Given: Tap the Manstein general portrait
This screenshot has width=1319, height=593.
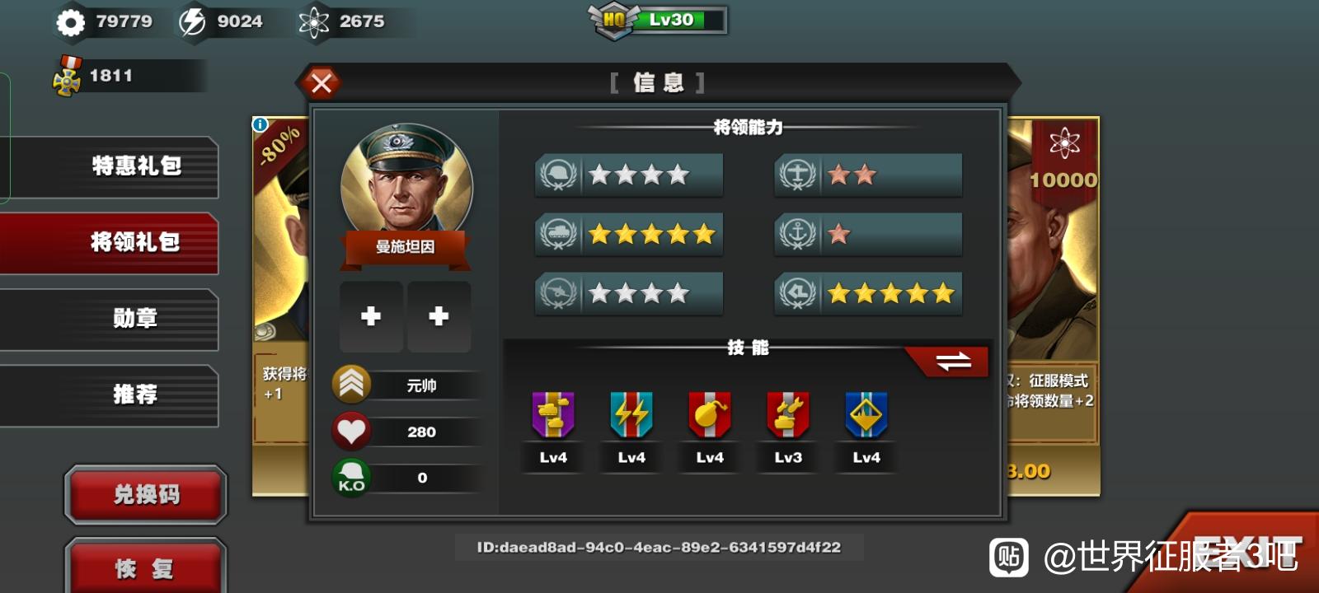Looking at the screenshot, I should pyautogui.click(x=406, y=185).
